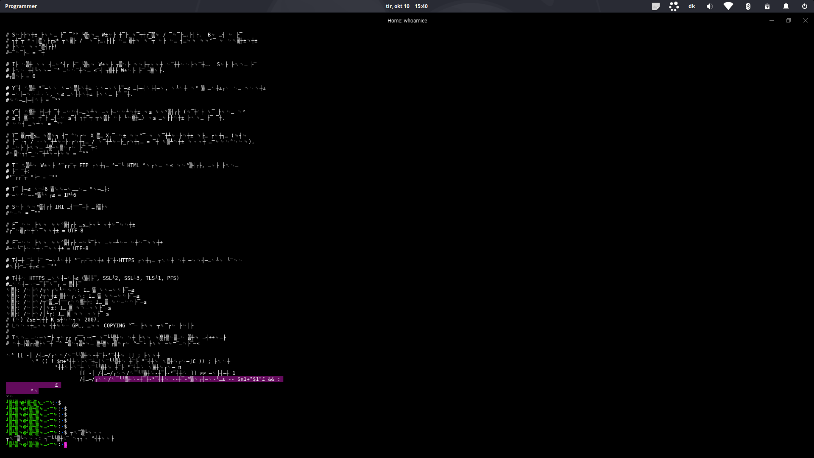
Task: Click the Home: whoamiee window title
Action: coord(407,20)
